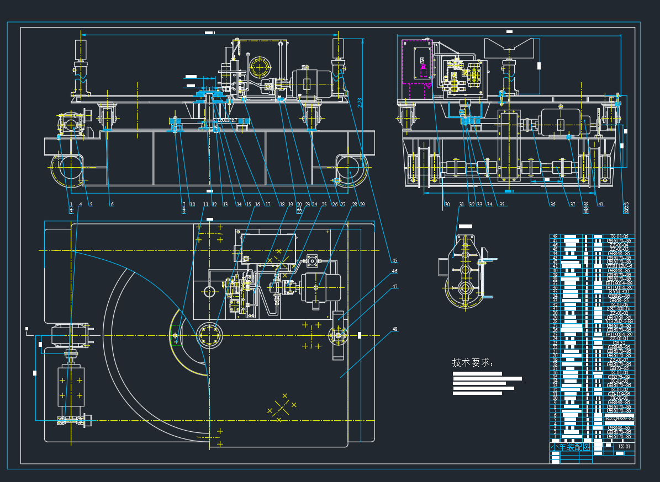Select GB6170-86 in parts list row 1
The width and height of the screenshot is (660, 482).
[x=619, y=436]
